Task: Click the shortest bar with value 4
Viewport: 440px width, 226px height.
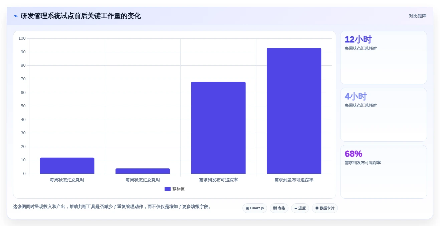Action: 143,171
